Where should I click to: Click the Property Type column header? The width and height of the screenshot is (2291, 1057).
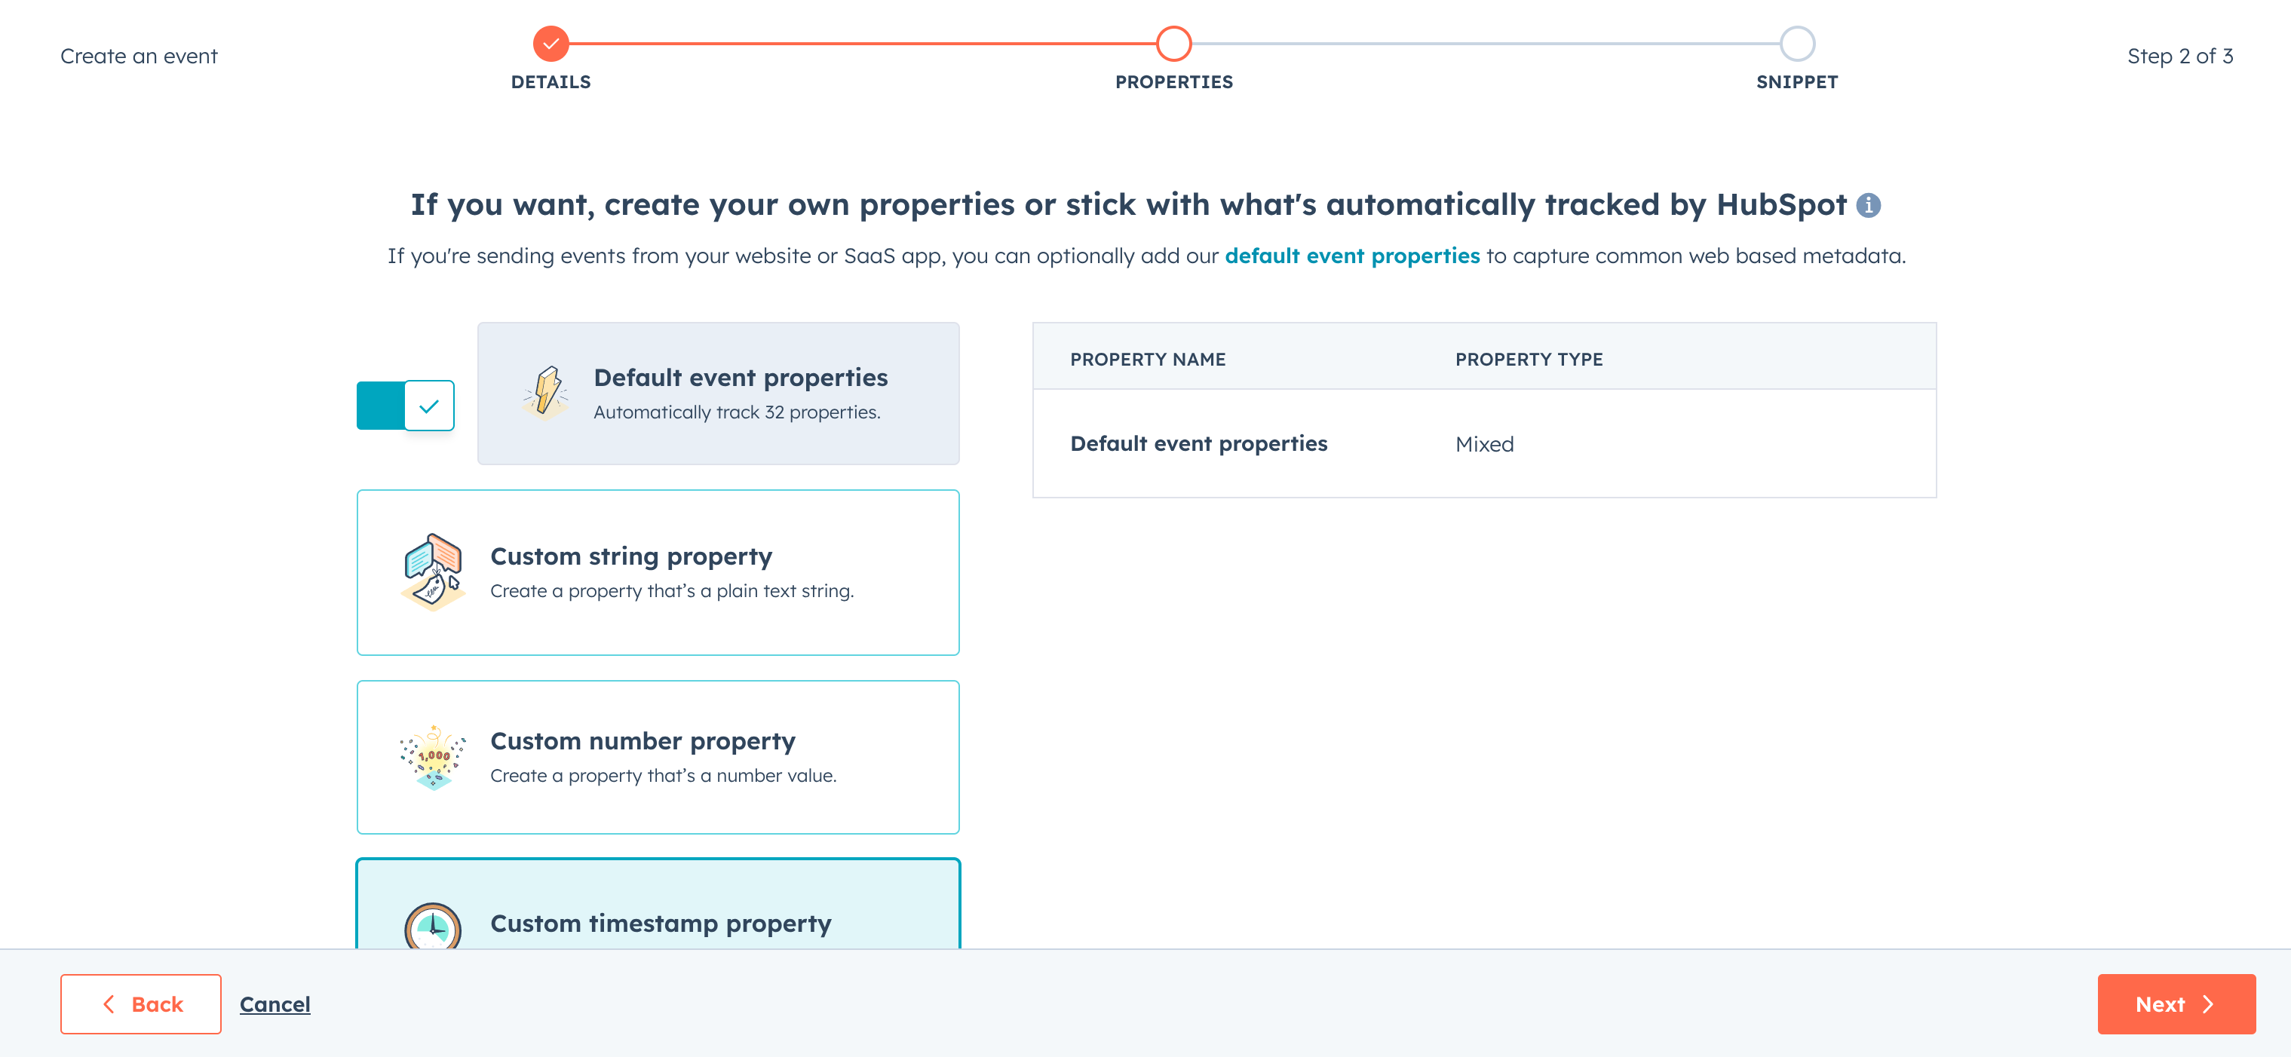pos(1529,359)
